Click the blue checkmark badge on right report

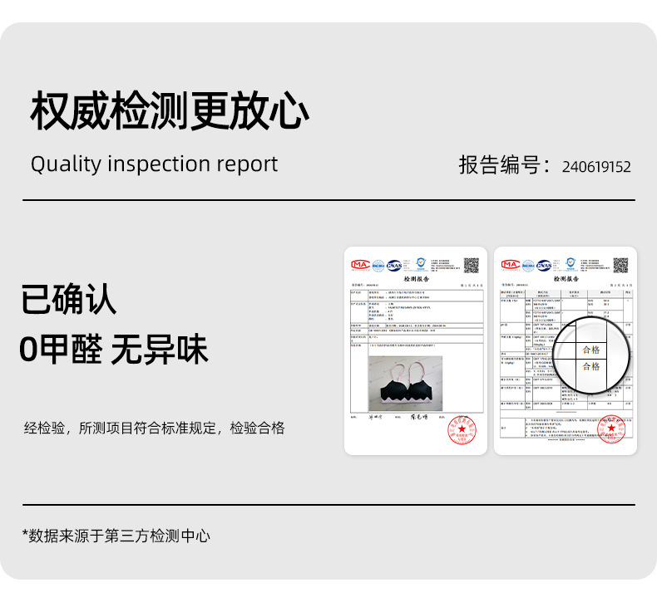571,263
